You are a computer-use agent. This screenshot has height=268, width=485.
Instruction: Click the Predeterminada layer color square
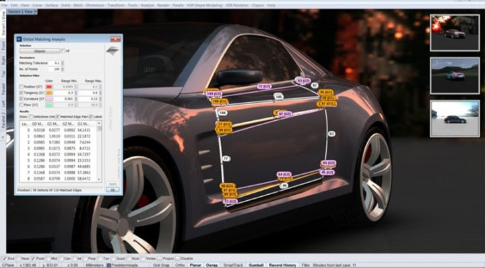108,265
